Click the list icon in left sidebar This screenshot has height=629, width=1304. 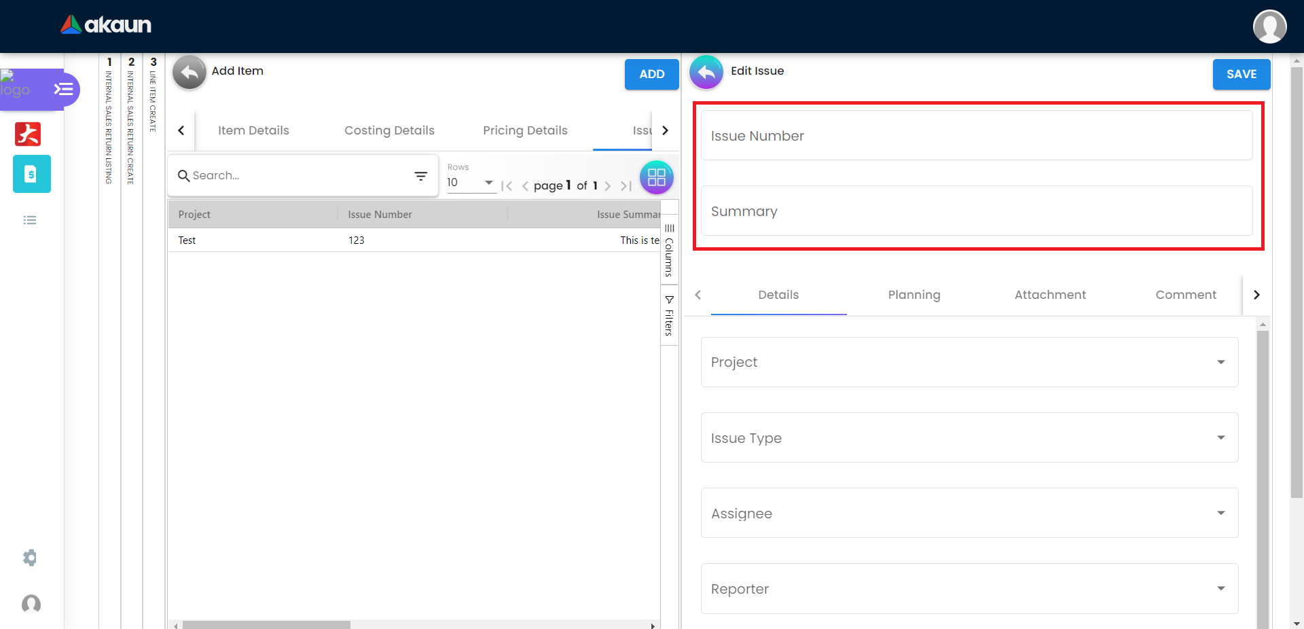click(x=30, y=220)
